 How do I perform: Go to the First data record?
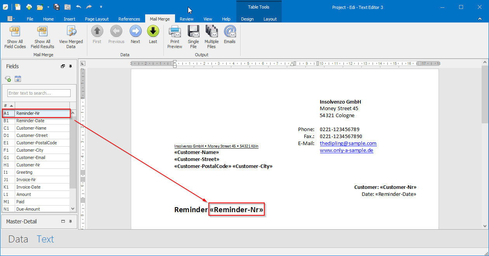pos(97,35)
